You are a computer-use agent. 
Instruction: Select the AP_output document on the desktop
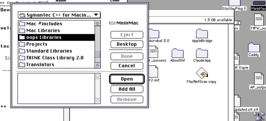coord(259,79)
